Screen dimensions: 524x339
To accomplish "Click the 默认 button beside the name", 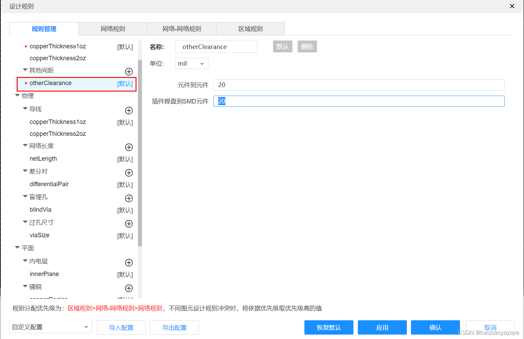I will coord(283,47).
